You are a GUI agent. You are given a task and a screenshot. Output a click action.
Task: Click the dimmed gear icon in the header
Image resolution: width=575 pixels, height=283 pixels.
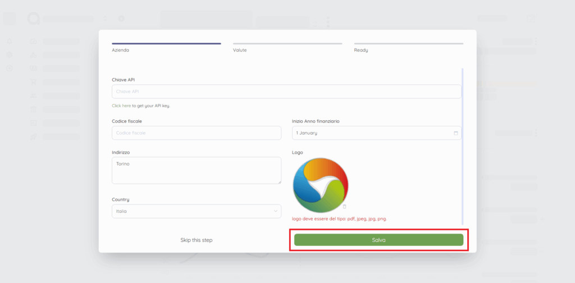pyautogui.click(x=121, y=19)
